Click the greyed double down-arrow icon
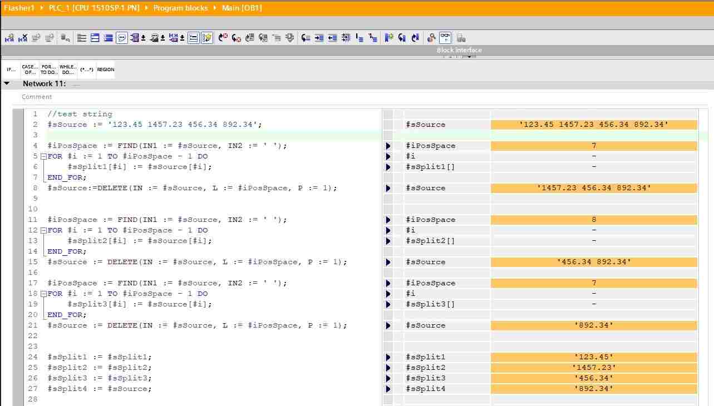Viewport: 714px width, 406px height. pos(289,38)
